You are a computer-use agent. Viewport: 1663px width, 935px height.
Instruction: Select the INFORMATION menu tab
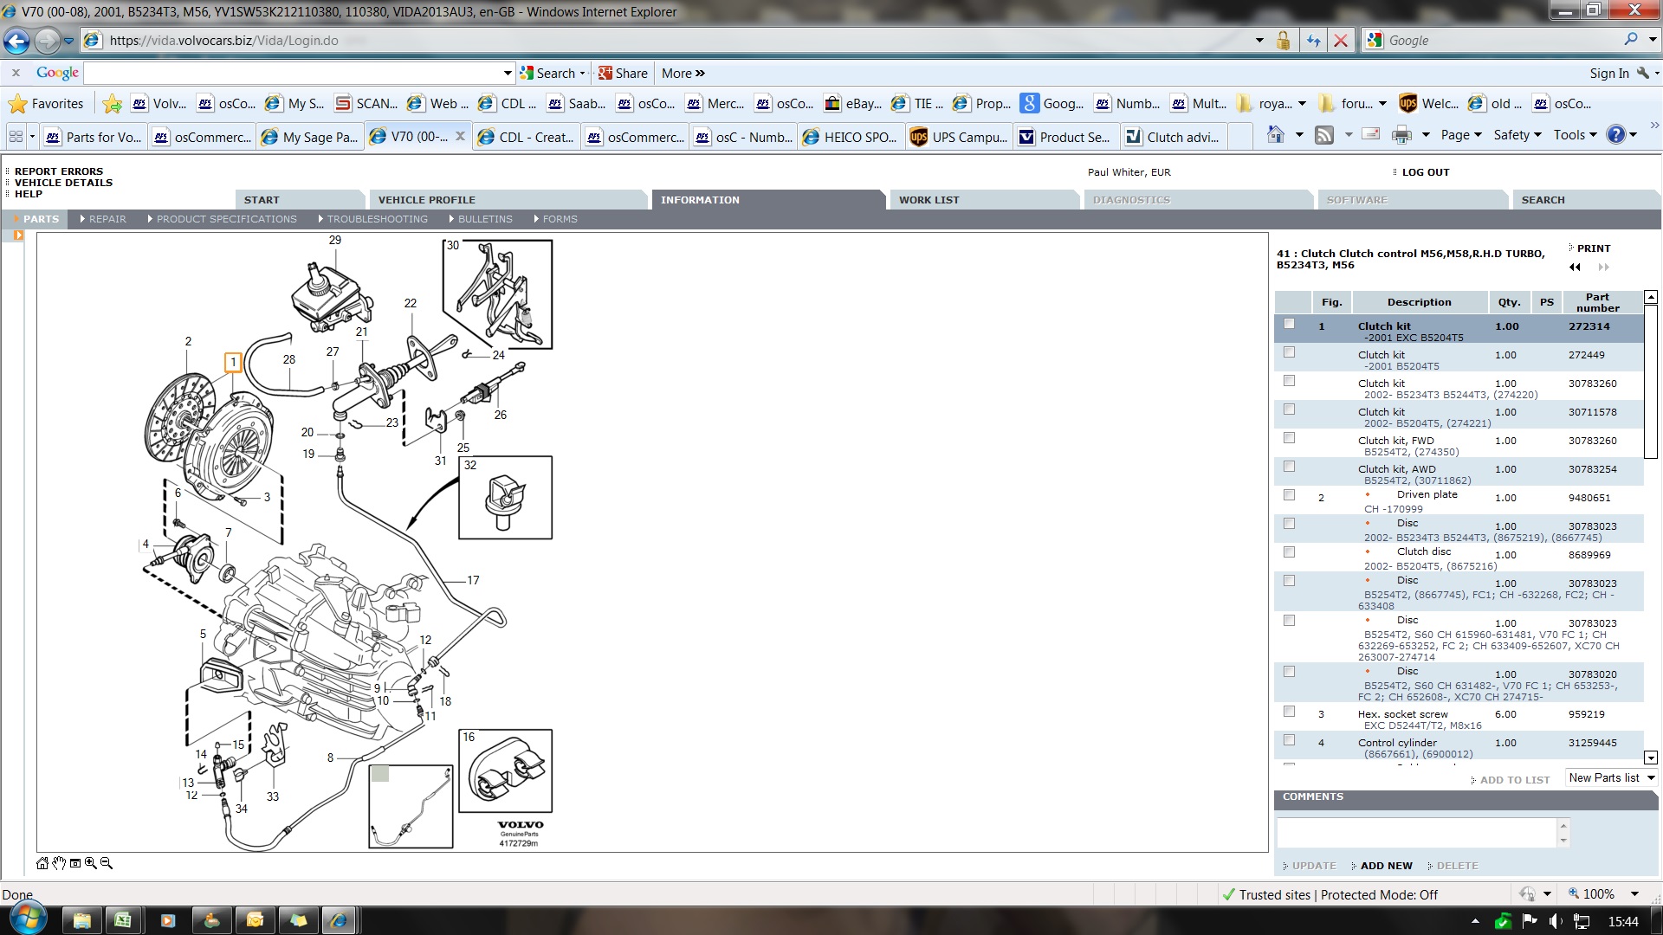click(700, 198)
